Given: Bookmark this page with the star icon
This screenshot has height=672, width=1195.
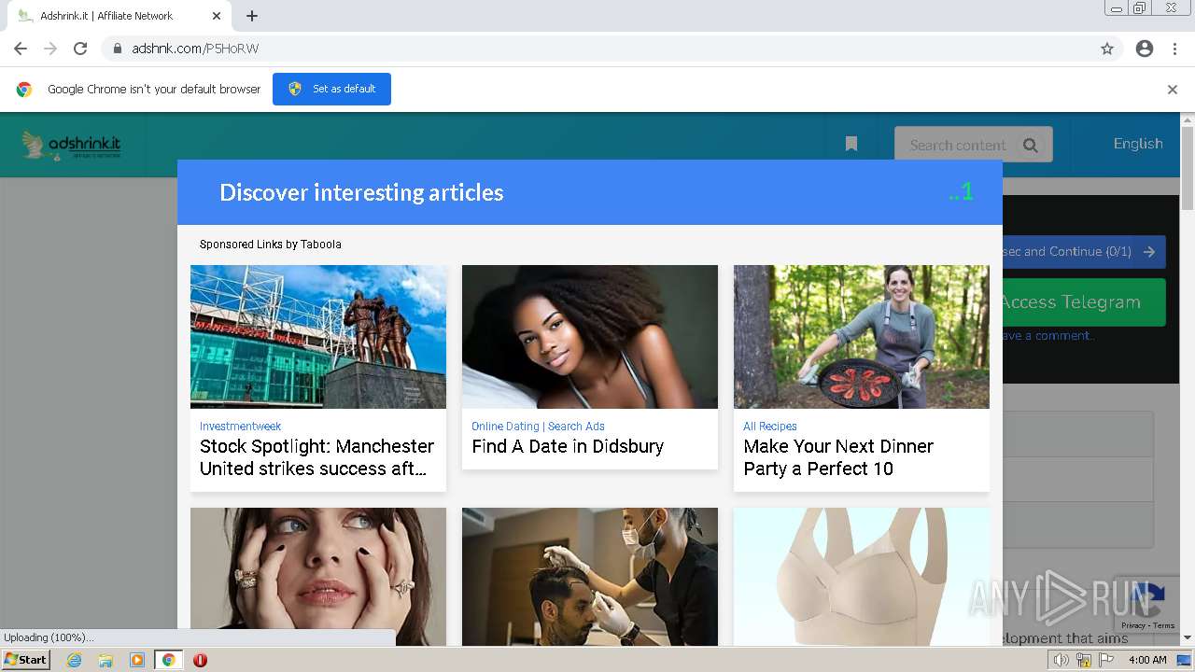Looking at the screenshot, I should point(1107,49).
